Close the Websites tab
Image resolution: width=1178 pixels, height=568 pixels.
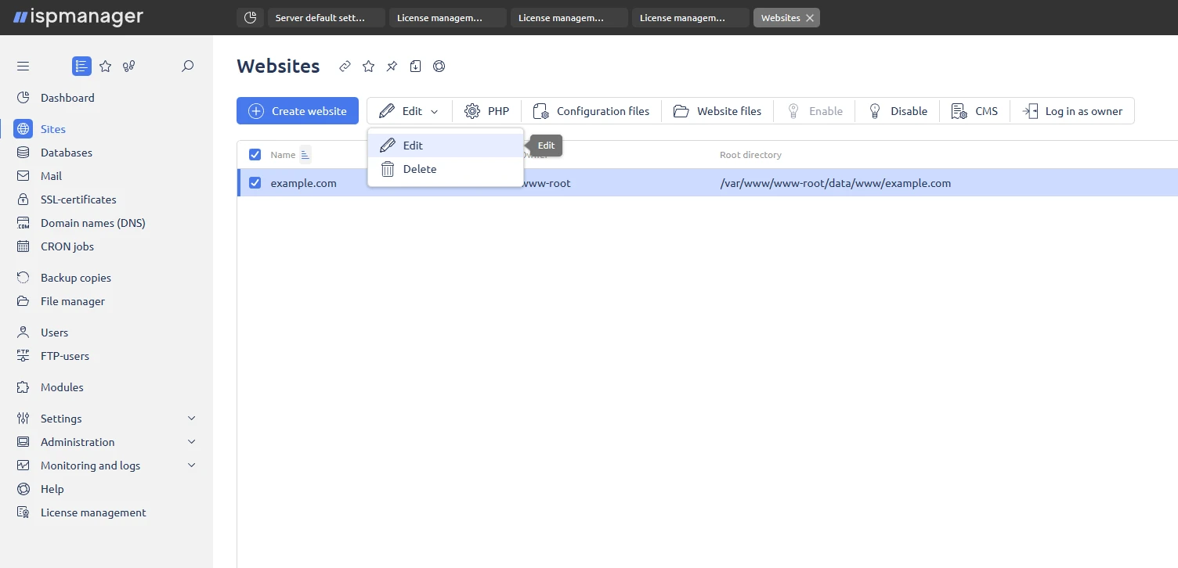[x=810, y=18]
